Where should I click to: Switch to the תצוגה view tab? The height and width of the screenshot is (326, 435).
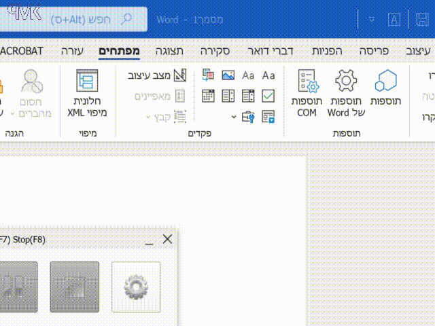(x=169, y=51)
